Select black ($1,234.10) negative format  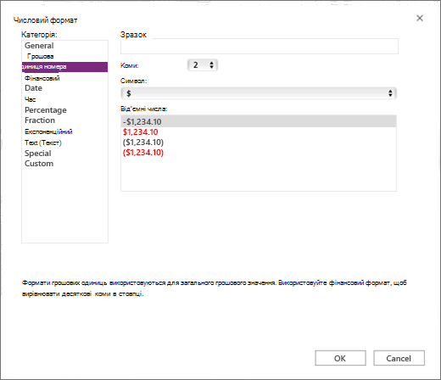tap(143, 142)
